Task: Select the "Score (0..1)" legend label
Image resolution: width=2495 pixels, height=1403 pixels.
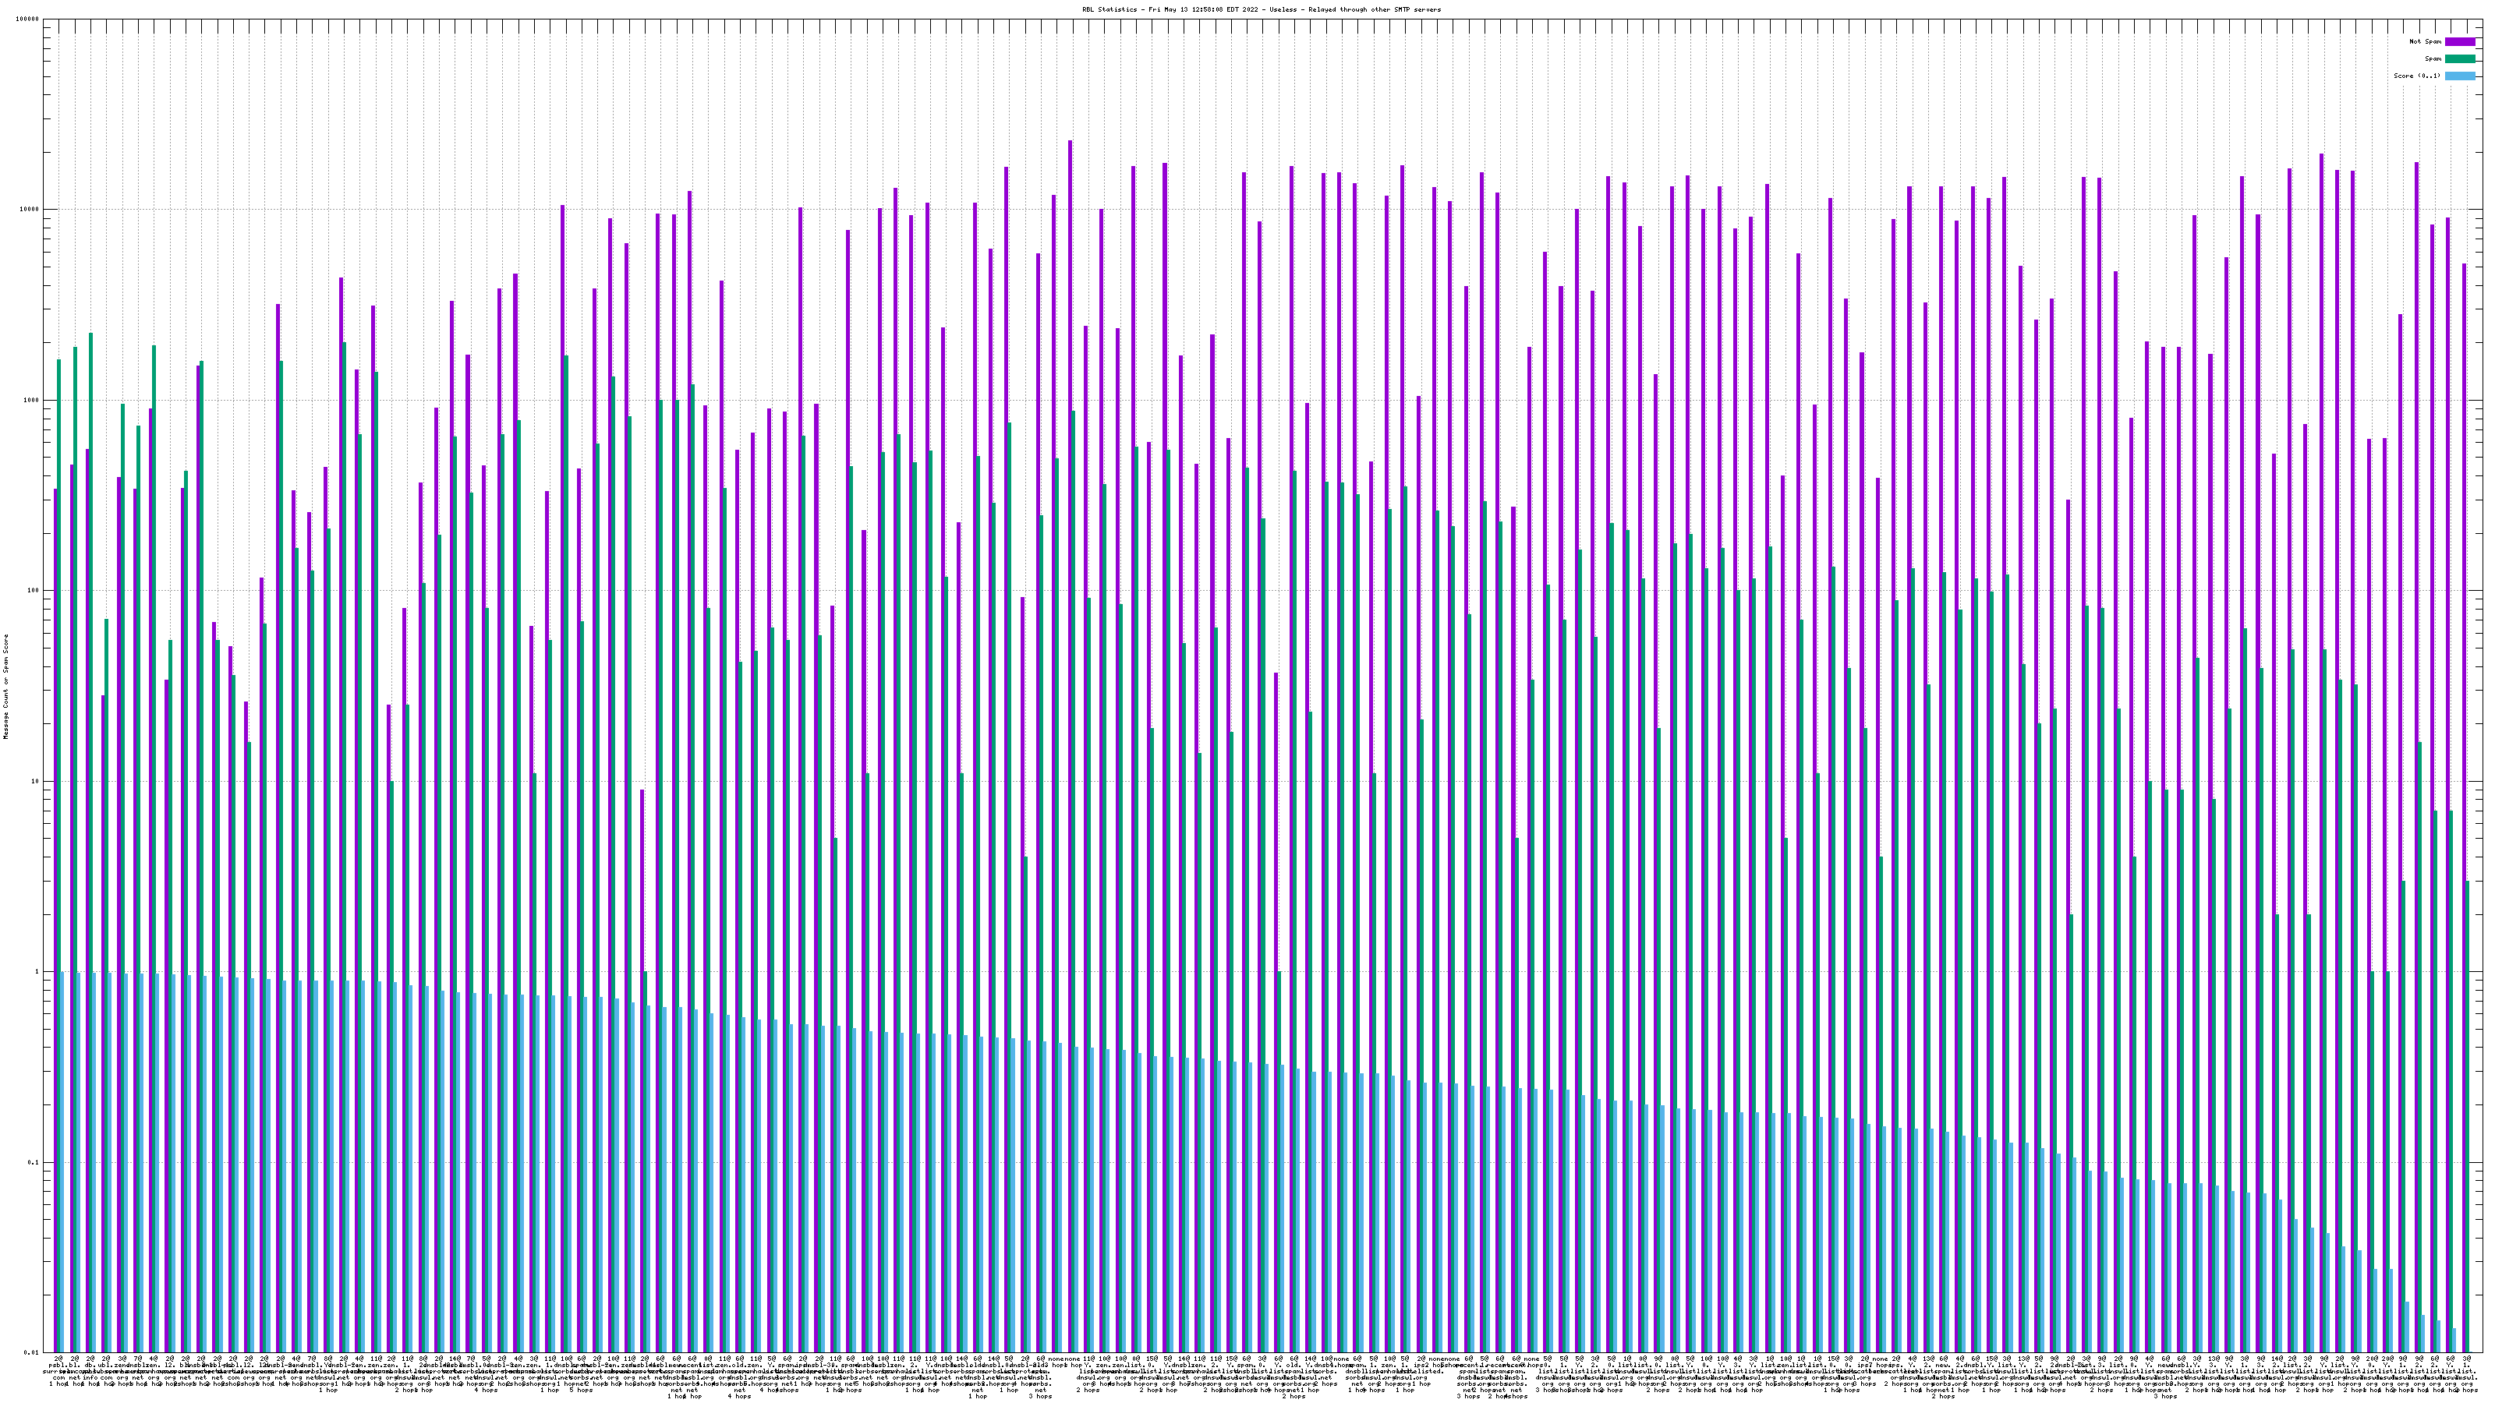Action: click(2416, 76)
